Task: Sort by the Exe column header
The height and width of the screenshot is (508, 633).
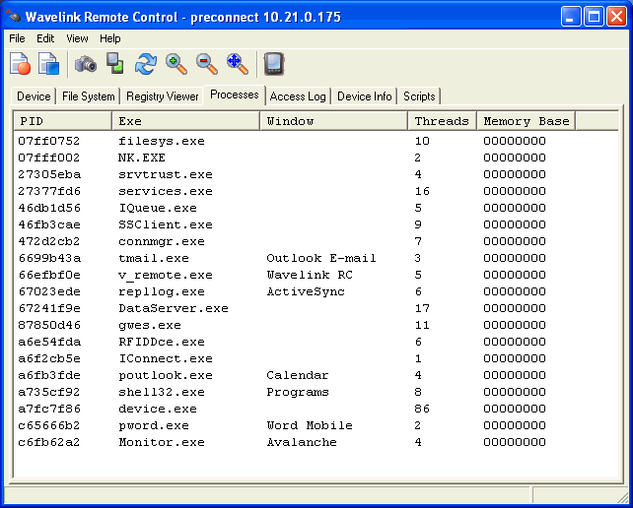Action: (185, 121)
